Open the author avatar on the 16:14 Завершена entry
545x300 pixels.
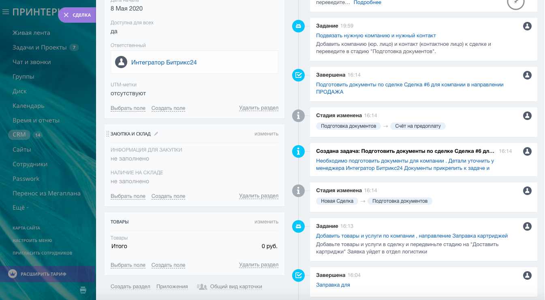pyautogui.click(x=527, y=75)
